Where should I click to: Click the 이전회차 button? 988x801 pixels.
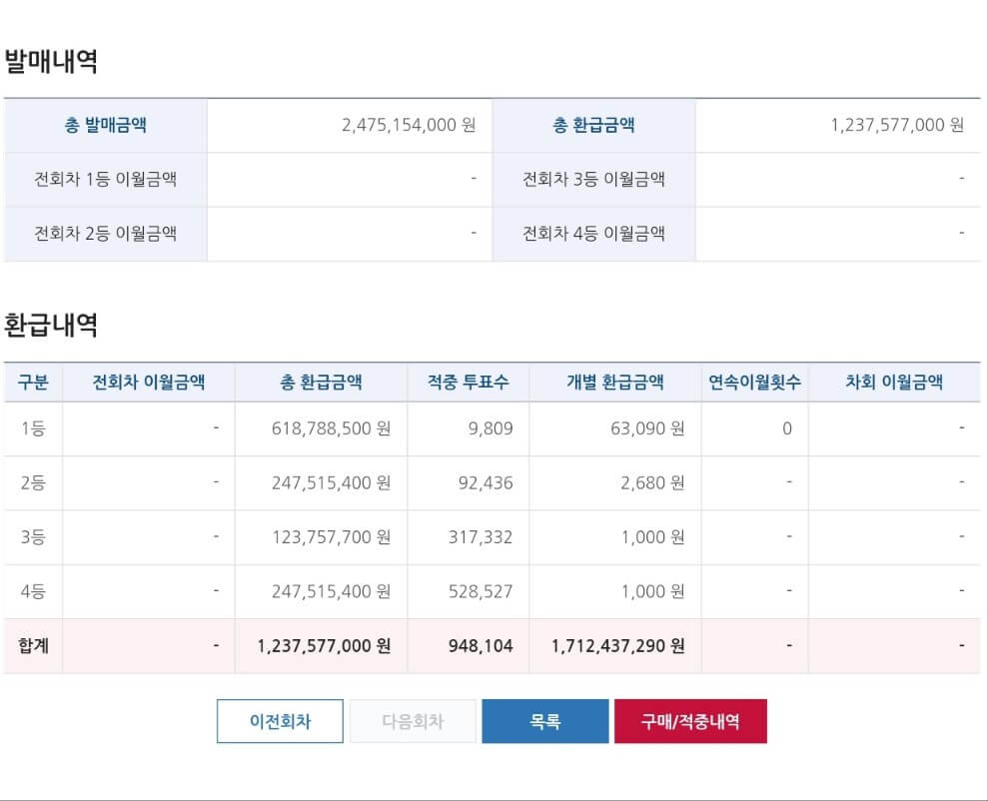(x=280, y=721)
